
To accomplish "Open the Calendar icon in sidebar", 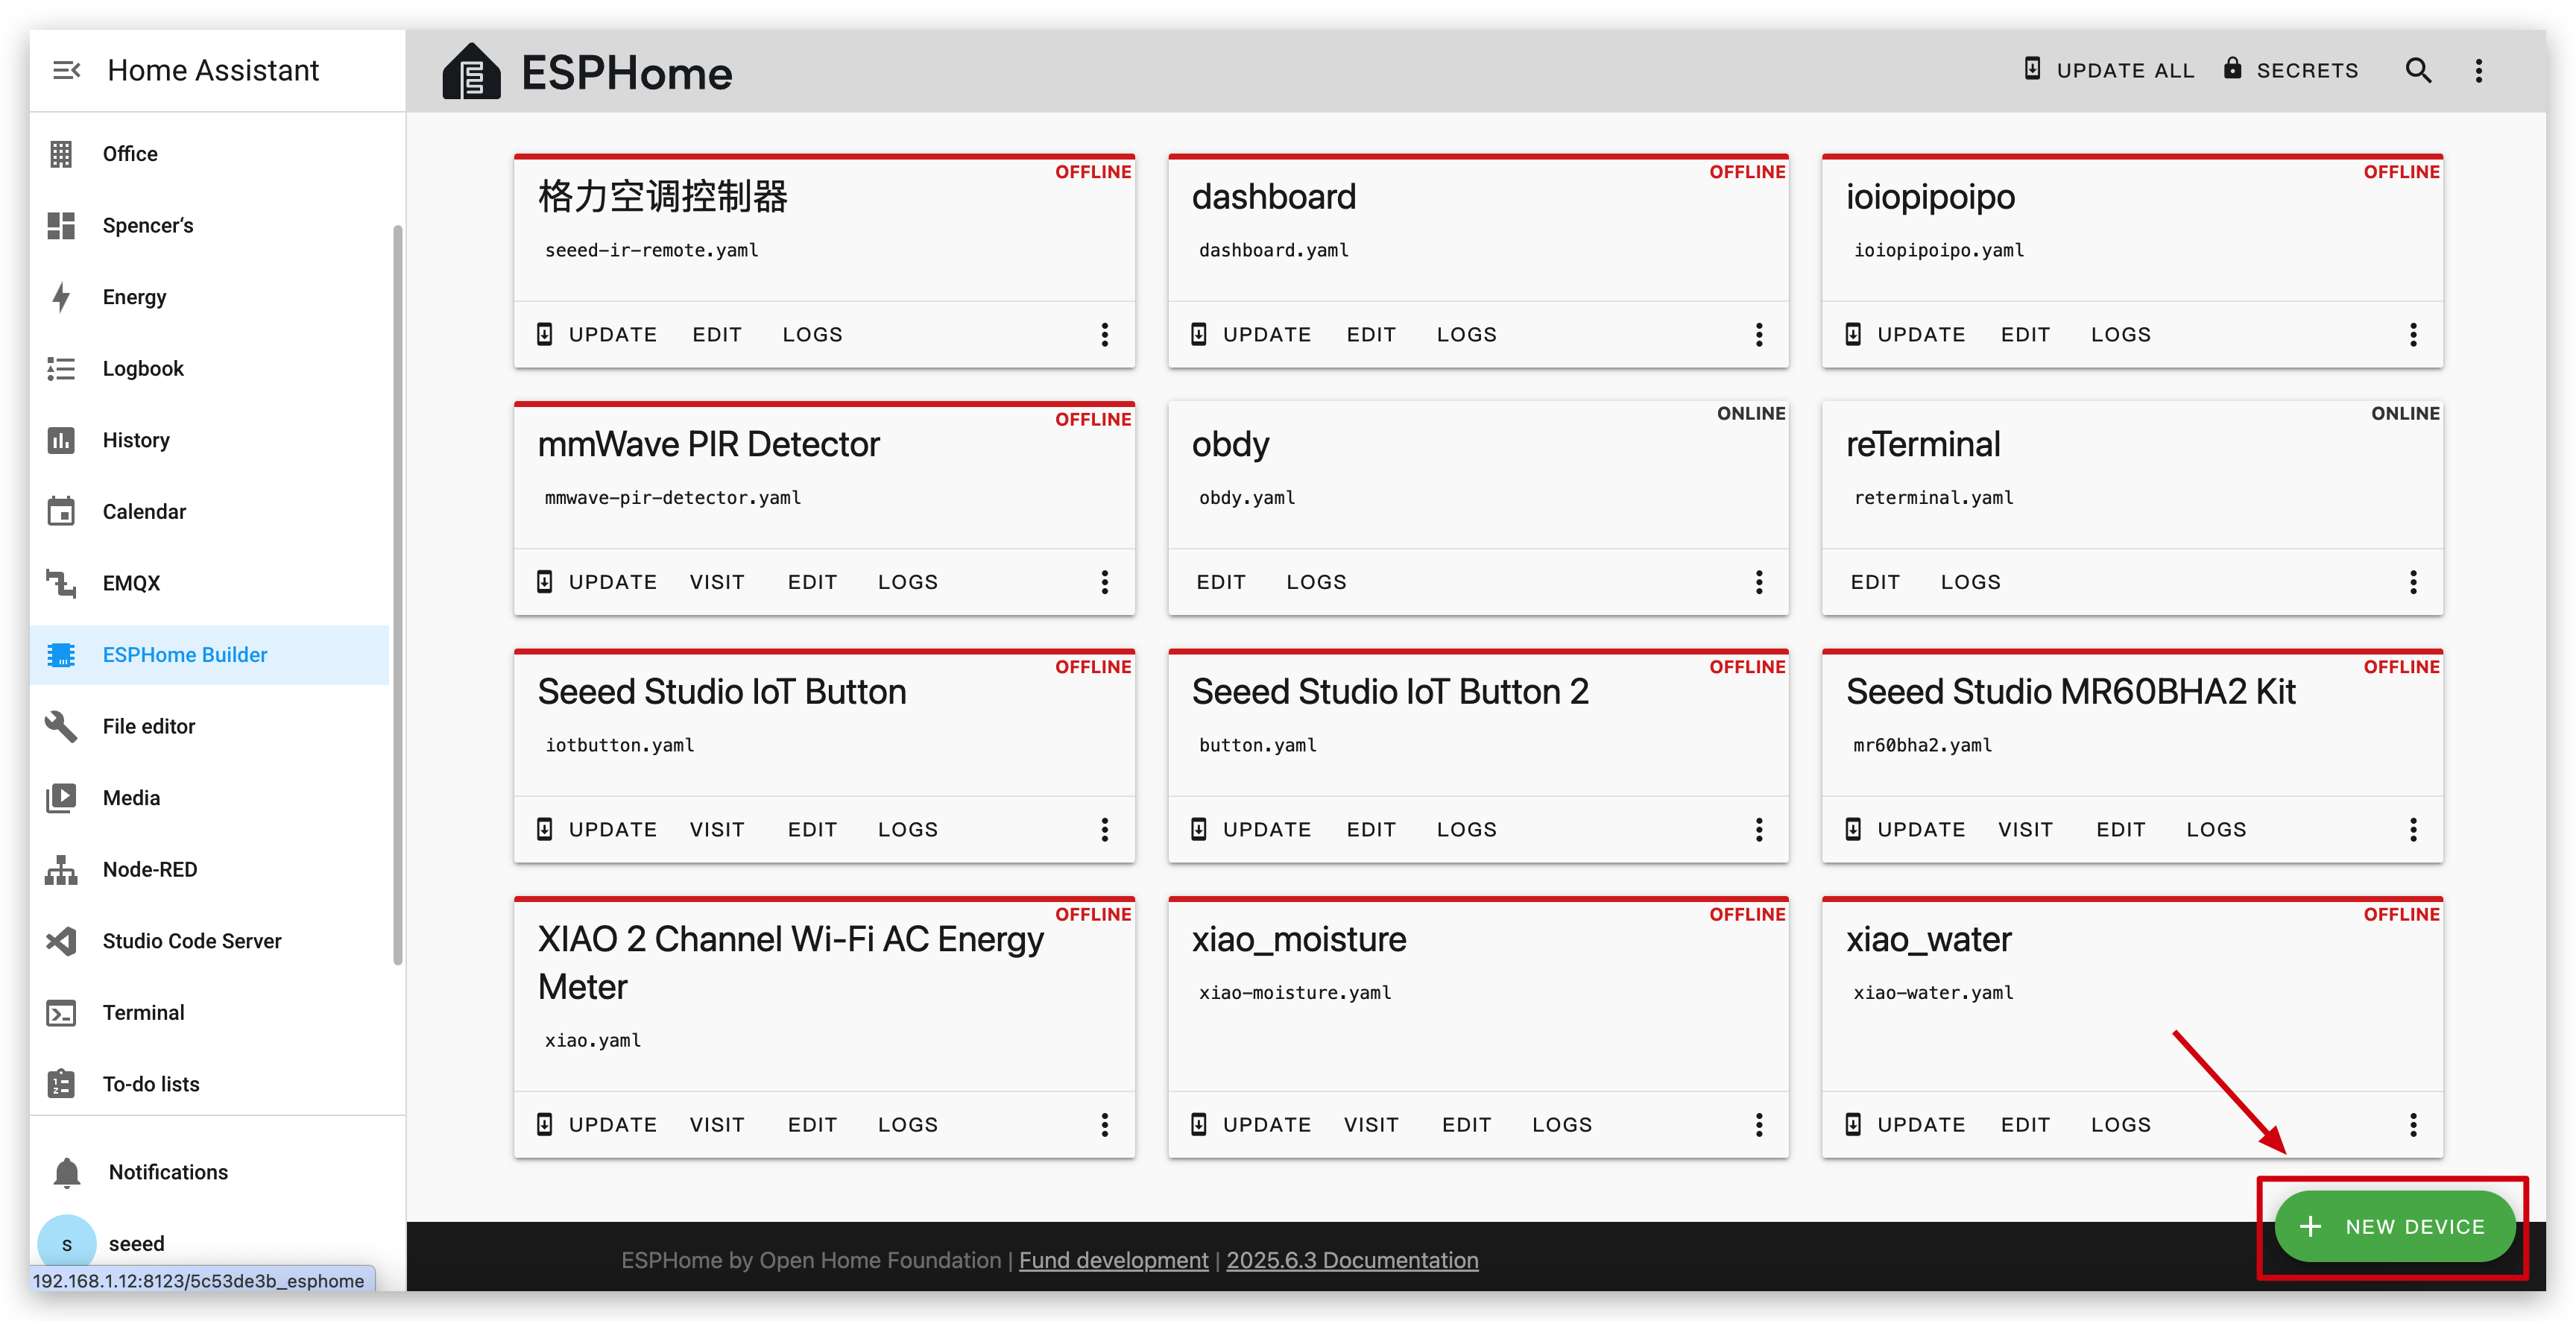I will (61, 511).
